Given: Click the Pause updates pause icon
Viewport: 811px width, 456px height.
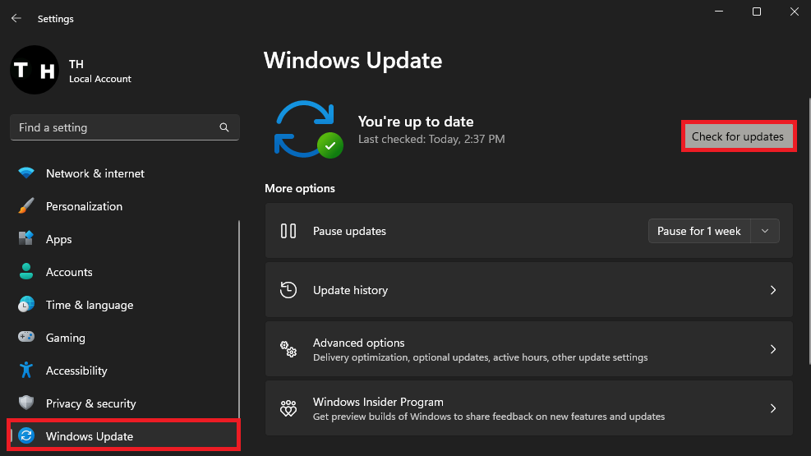Looking at the screenshot, I should (x=288, y=231).
